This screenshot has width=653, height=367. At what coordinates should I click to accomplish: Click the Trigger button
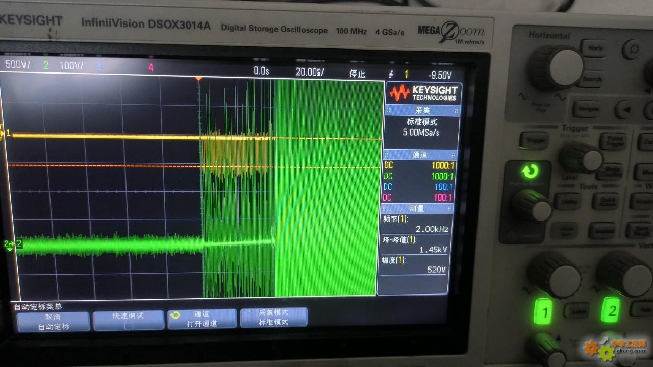tap(534, 140)
